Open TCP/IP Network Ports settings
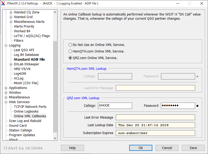The height and width of the screenshot is (154, 208). [x=30, y=107]
